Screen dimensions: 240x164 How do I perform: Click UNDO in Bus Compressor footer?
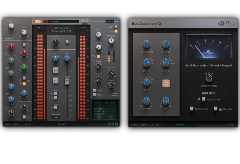135,124
